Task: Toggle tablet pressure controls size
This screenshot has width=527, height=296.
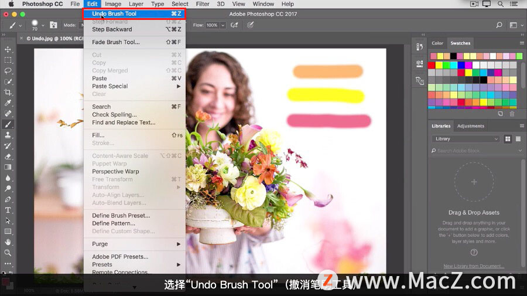Action: 250,25
